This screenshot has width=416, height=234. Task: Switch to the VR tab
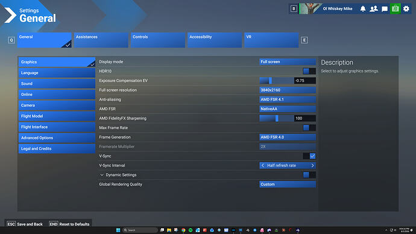pyautogui.click(x=271, y=40)
